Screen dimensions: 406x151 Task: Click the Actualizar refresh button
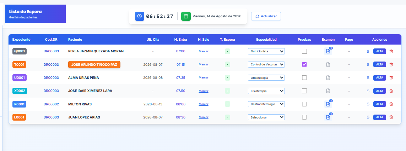[266, 16]
